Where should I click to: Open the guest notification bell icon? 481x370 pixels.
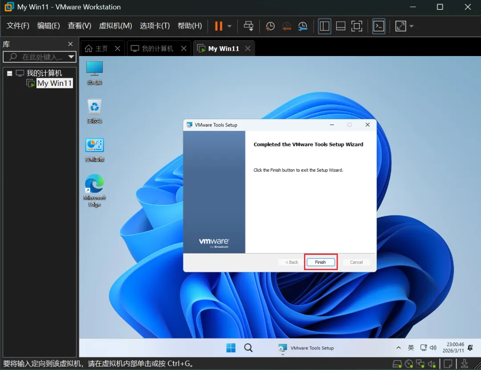[470, 348]
